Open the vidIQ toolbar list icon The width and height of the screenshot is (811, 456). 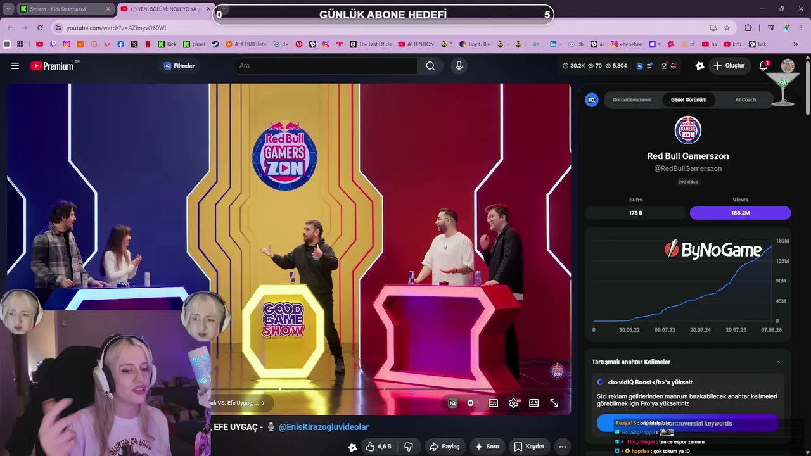pyautogui.click(x=649, y=66)
